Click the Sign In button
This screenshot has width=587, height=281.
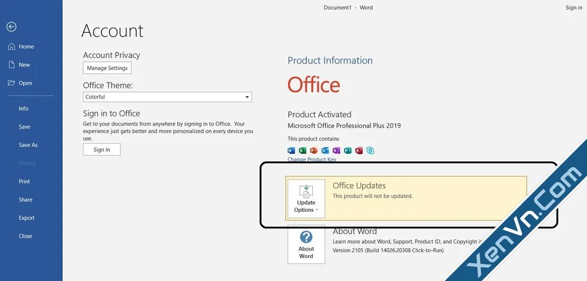click(x=102, y=150)
